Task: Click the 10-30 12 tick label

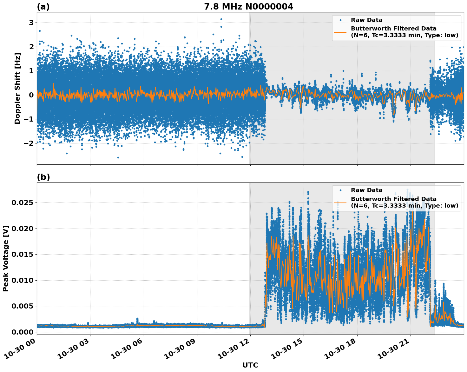Action: tap(234, 349)
